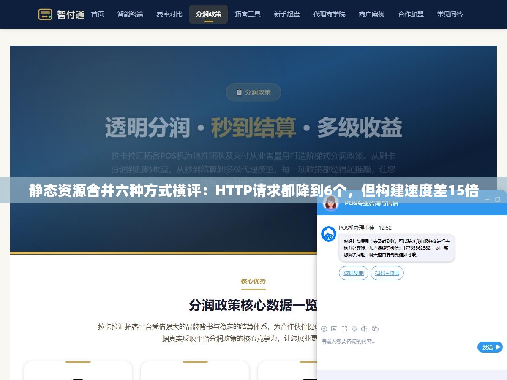The width and height of the screenshot is (507, 380).
Task: Open 常见问答 nav link
Action: coord(450,14)
